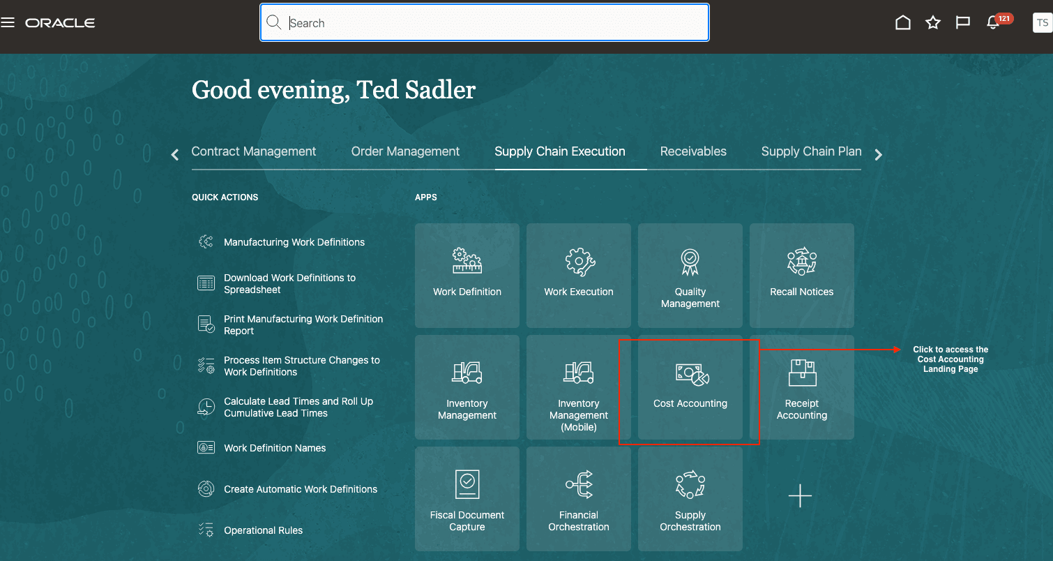Show more tabs with right chevron

point(879,154)
